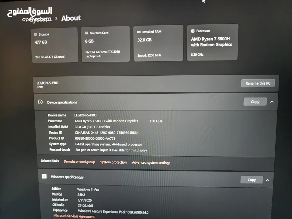This screenshot has width=292, height=219.
Task: Click the Device specifications heading
Action: 62,102
